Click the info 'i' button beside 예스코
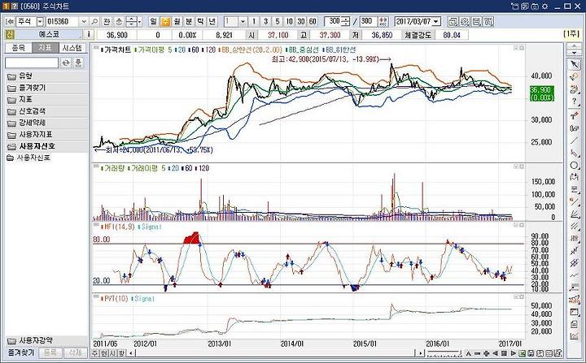 point(89,35)
